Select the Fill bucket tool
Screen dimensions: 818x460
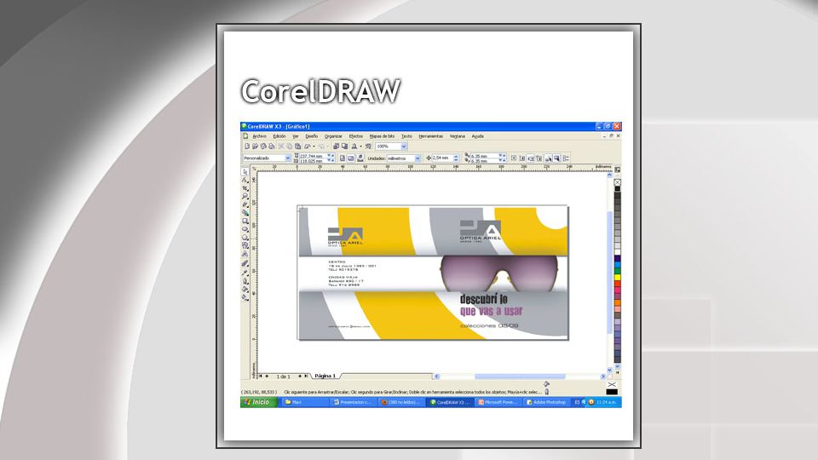[245, 288]
